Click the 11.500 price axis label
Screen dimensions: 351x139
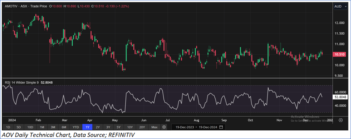click(339, 33)
